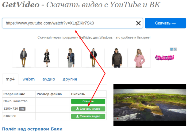Image resolution: width=188 pixels, height=132 pixels.
Task: Open the GetVideo для Windows link
Action: (x=96, y=37)
